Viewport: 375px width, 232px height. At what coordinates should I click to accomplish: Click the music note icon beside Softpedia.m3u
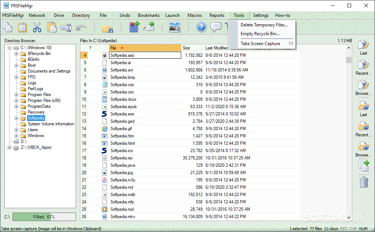point(104,180)
